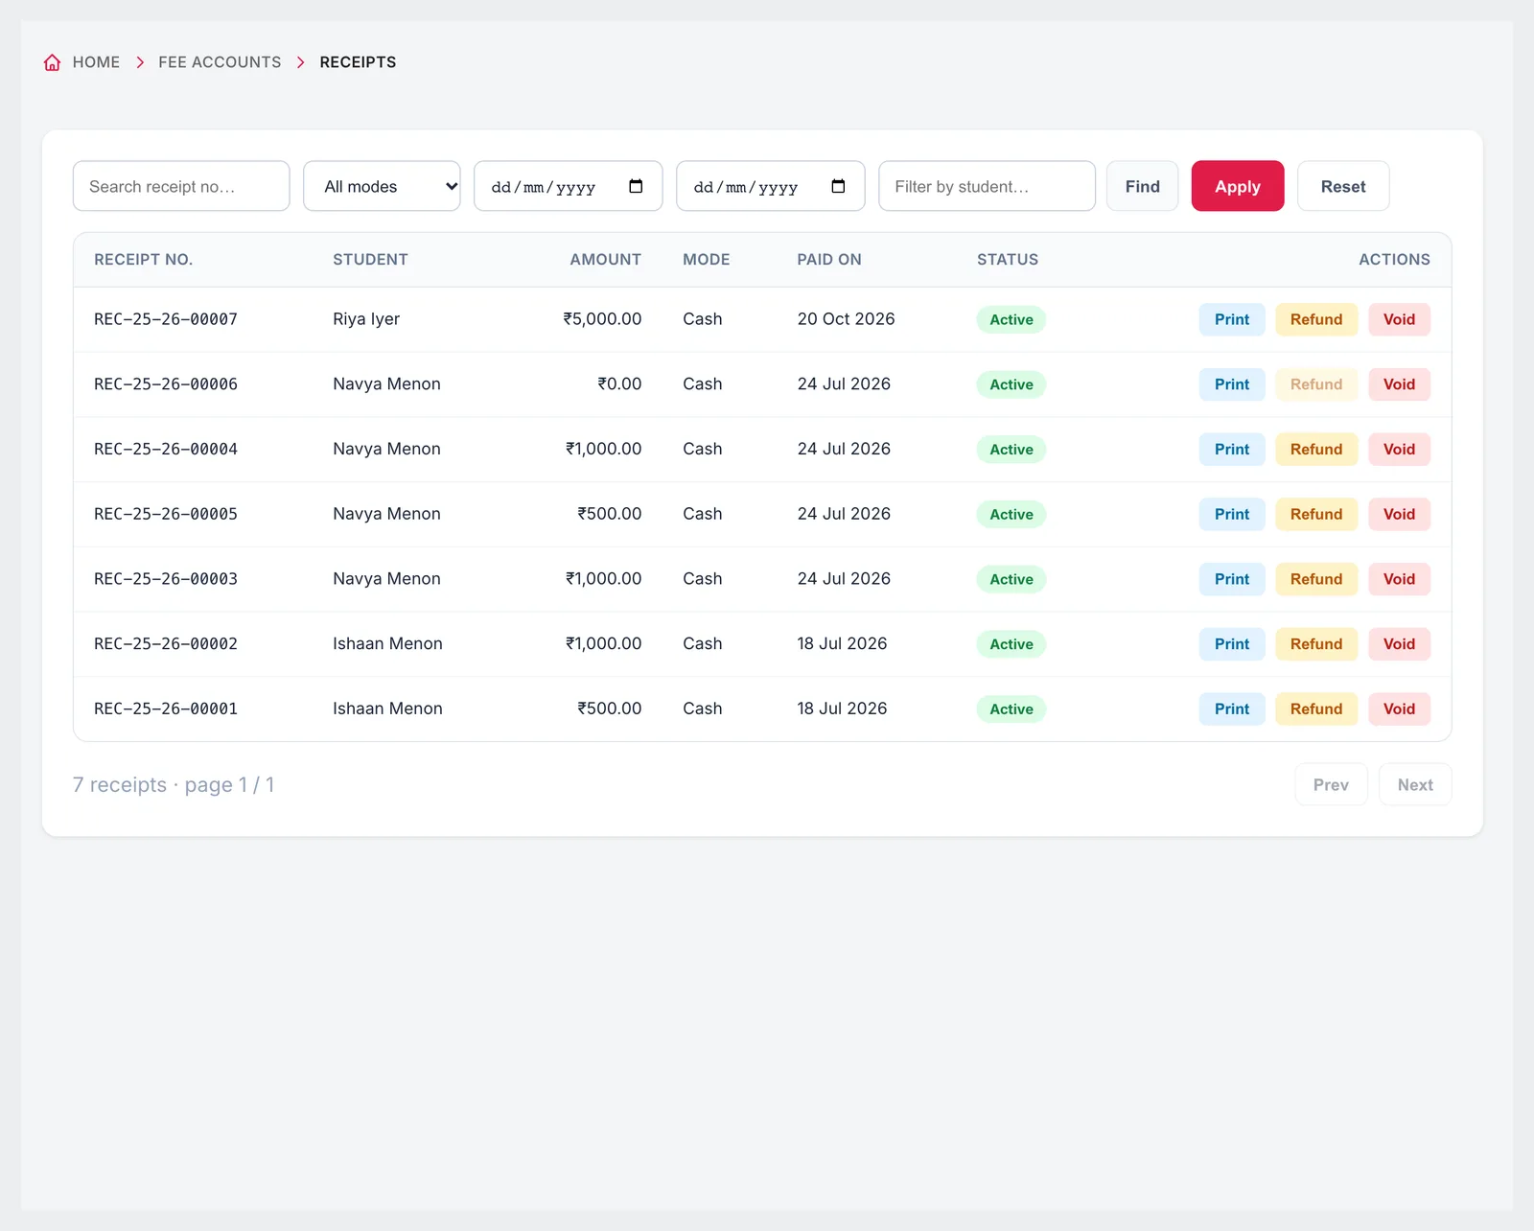Void receipt REC-25-26-00003
1534x1231 pixels.
coord(1399,579)
